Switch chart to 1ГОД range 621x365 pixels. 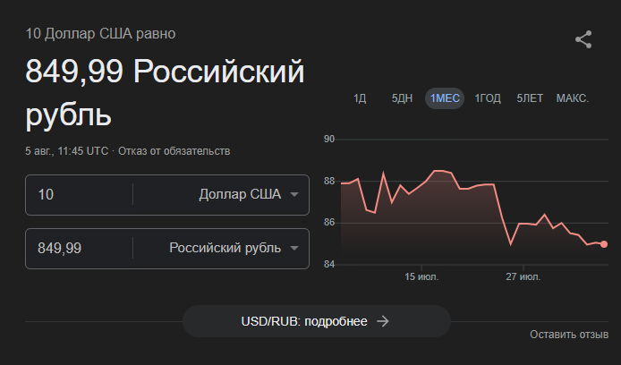[x=488, y=98]
